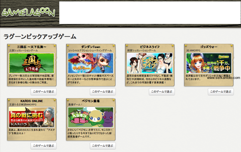The image size is (241, 152).
Task: Click the ベジモン農場 title text
Action: pos(91,101)
